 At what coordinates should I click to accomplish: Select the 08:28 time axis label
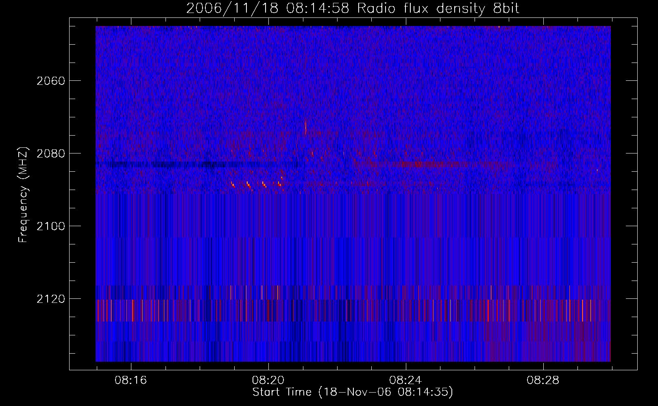coord(543,380)
